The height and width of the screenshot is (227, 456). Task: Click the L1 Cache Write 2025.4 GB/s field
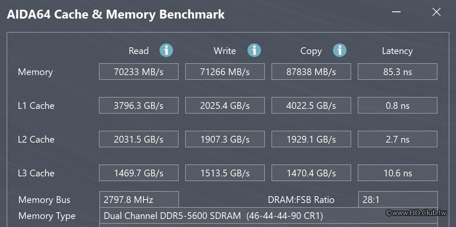(x=225, y=105)
